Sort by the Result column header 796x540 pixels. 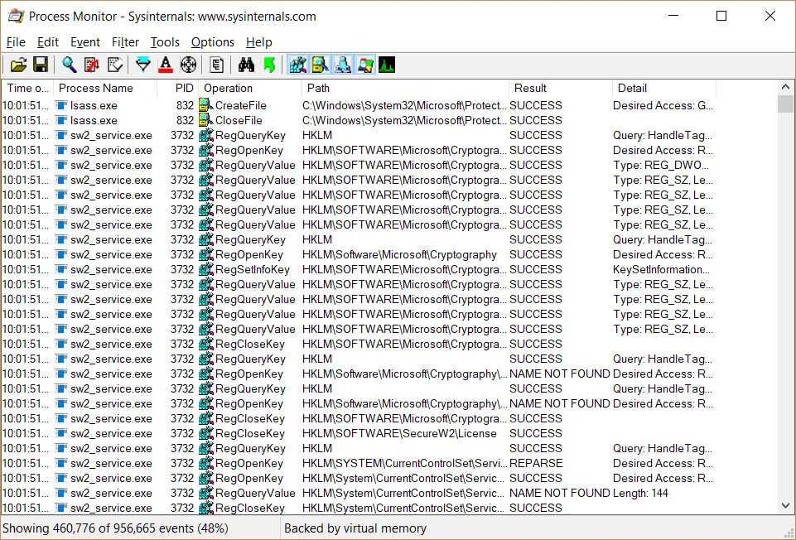coord(561,88)
